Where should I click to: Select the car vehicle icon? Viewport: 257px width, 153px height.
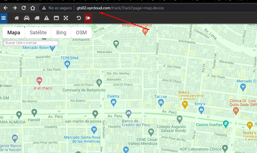click(27, 18)
